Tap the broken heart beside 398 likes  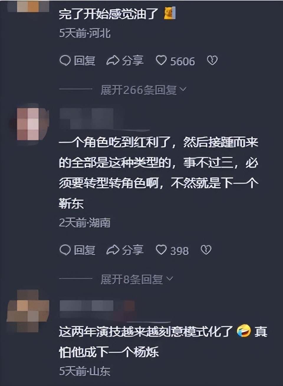pyautogui.click(x=206, y=250)
